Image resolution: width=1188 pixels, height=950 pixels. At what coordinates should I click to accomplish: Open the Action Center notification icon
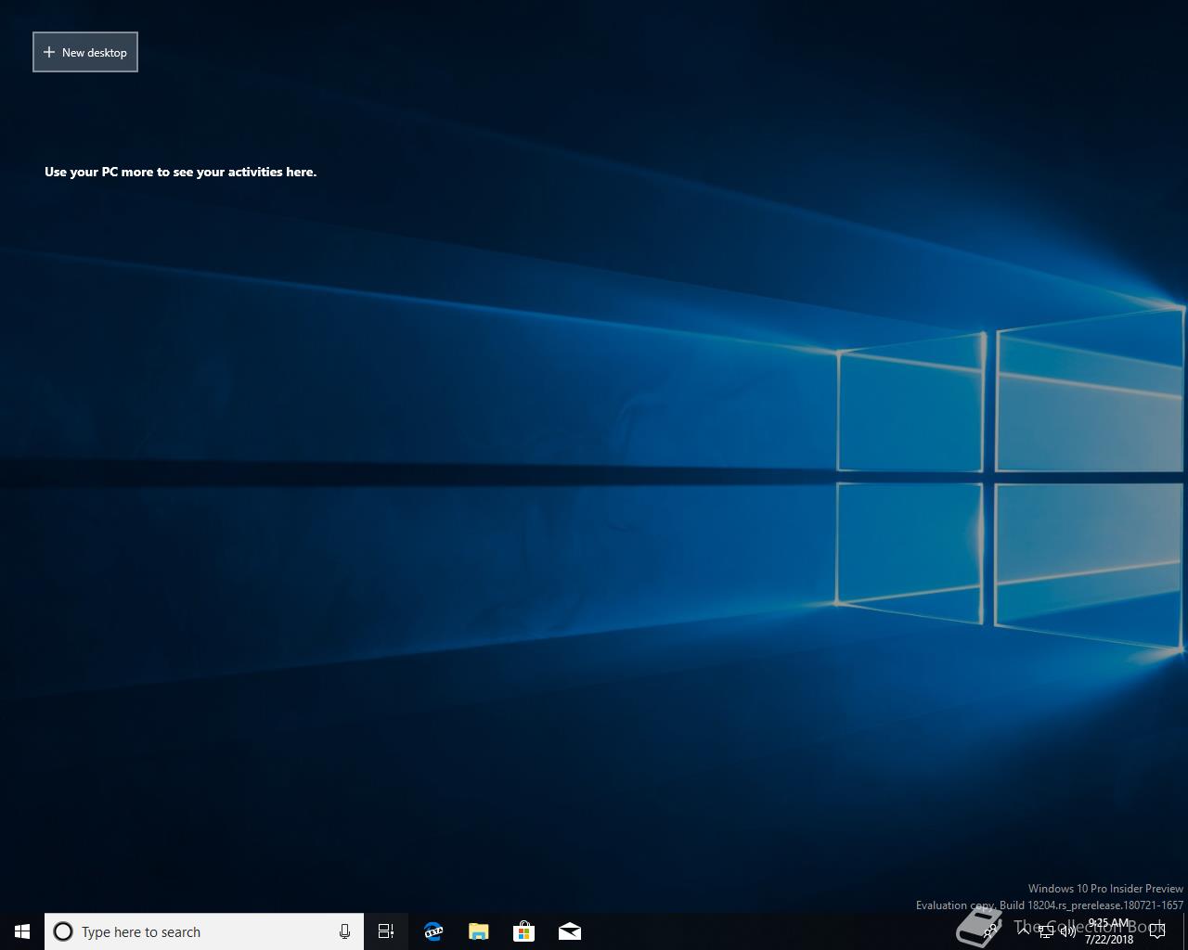(1156, 931)
